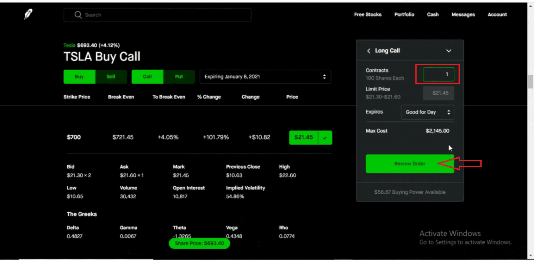534x260 pixels.
Task: Click the Share Price: $693.40 pill
Action: (199, 243)
